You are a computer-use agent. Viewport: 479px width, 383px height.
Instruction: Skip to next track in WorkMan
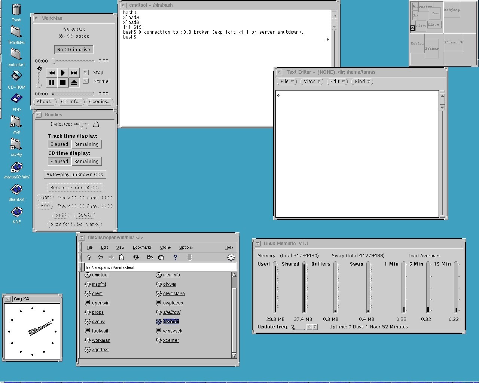[74, 73]
